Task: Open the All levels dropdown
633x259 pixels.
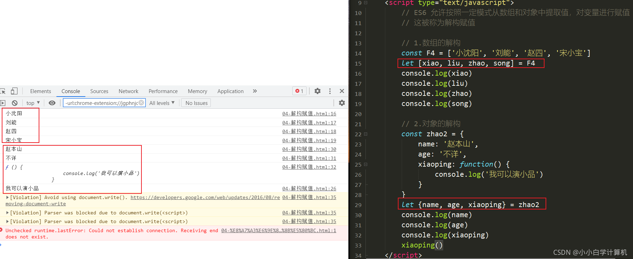Action: (162, 103)
